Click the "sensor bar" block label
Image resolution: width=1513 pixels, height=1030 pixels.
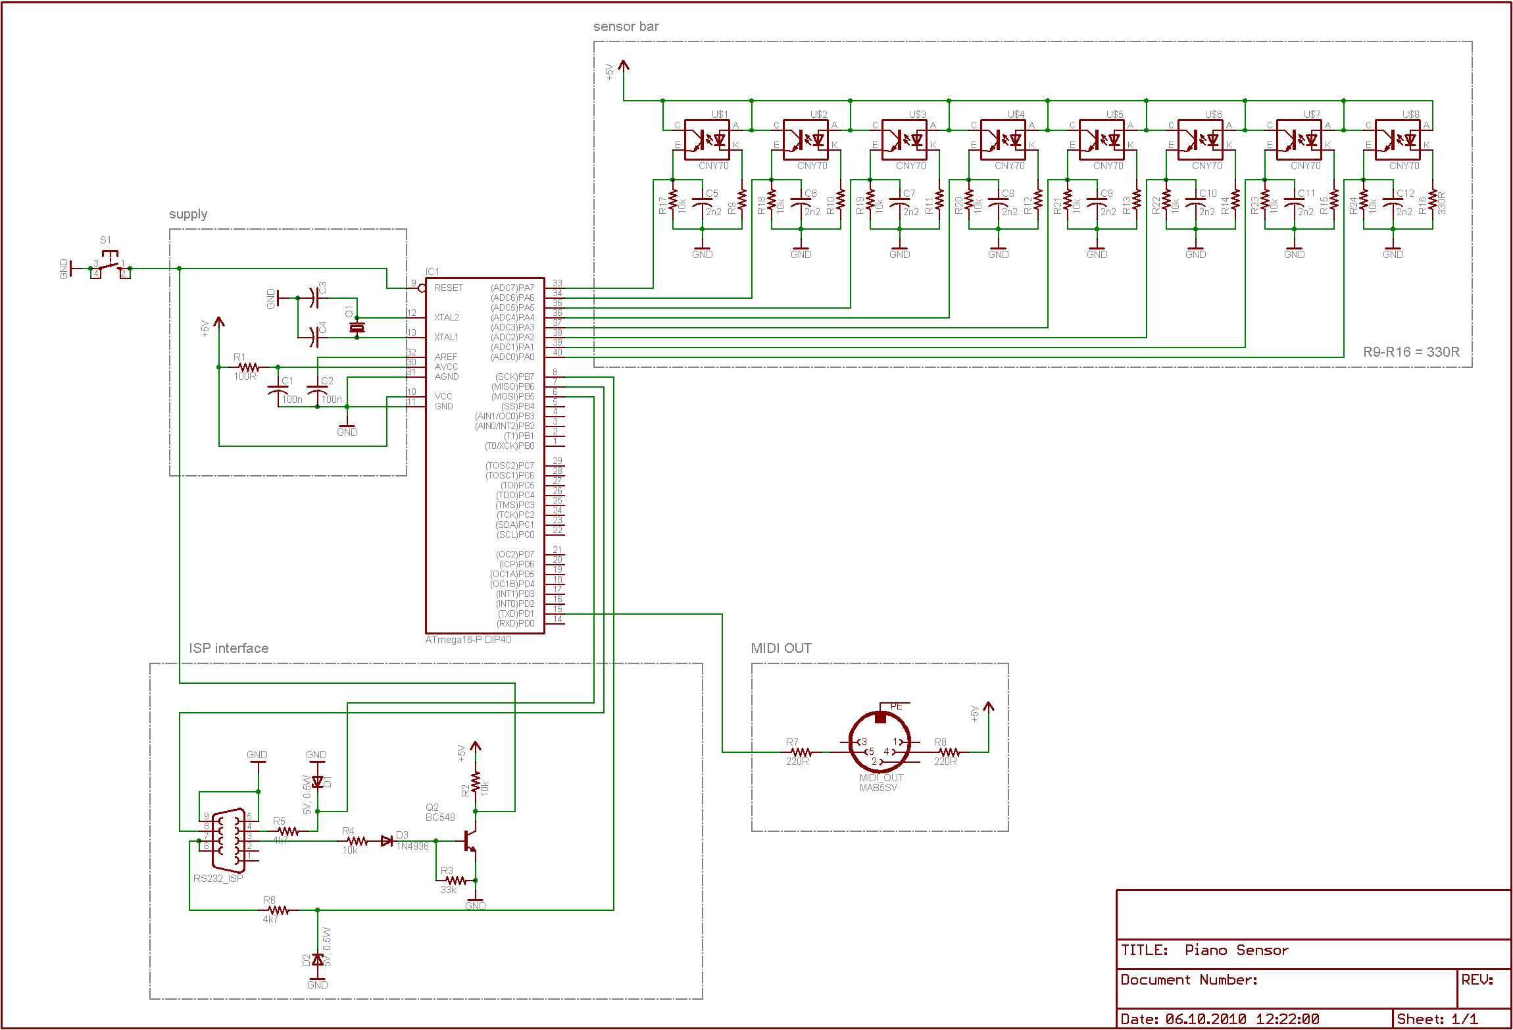coord(626,26)
